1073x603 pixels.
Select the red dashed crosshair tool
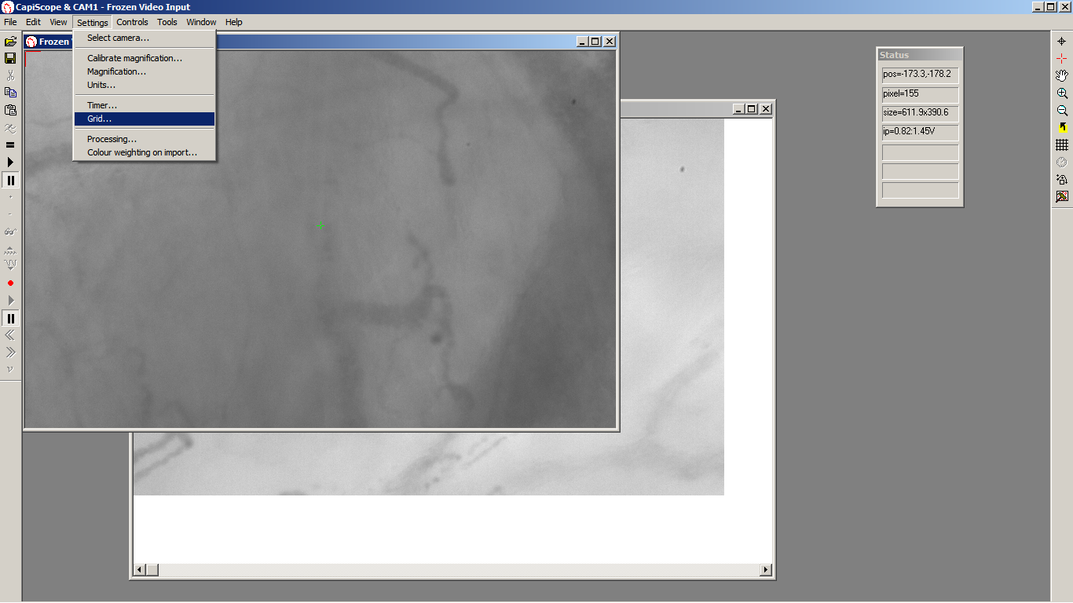[1062, 58]
